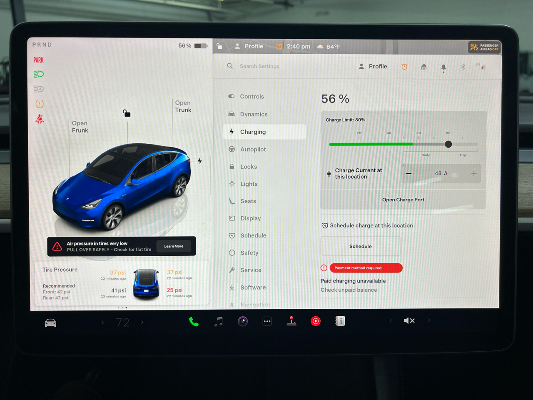Launch the camera app icon
This screenshot has width=533, height=400.
pos(243,321)
